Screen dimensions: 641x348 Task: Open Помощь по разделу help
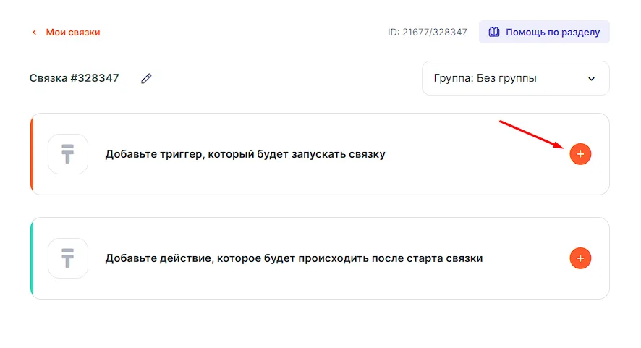[x=552, y=33]
